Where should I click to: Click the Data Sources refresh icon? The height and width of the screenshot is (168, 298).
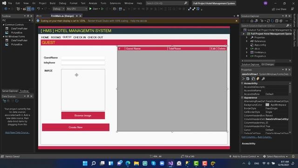(x=17, y=101)
